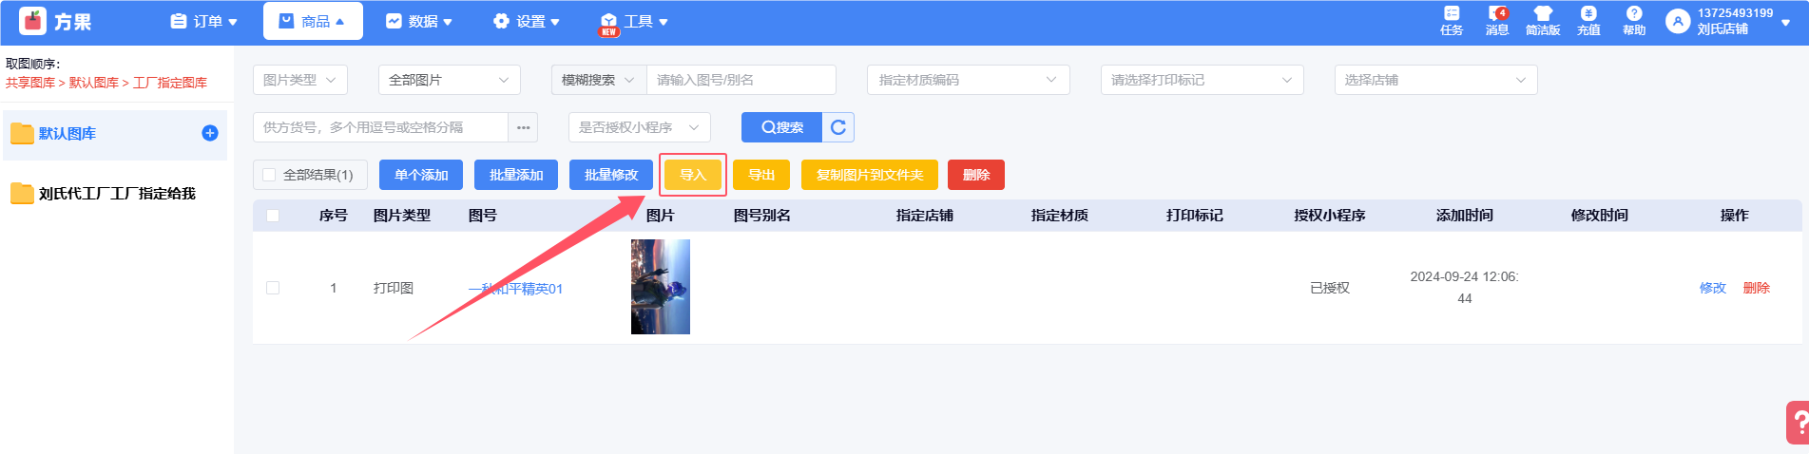This screenshot has height=454, width=1809.
Task: Open the 数据 menu
Action: 419,21
